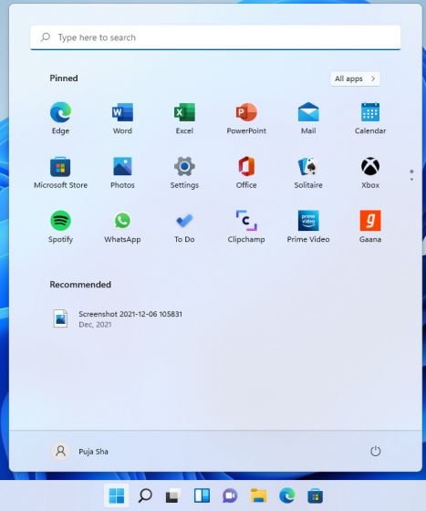Launch Edge from the taskbar
The height and width of the screenshot is (511, 426).
click(287, 496)
